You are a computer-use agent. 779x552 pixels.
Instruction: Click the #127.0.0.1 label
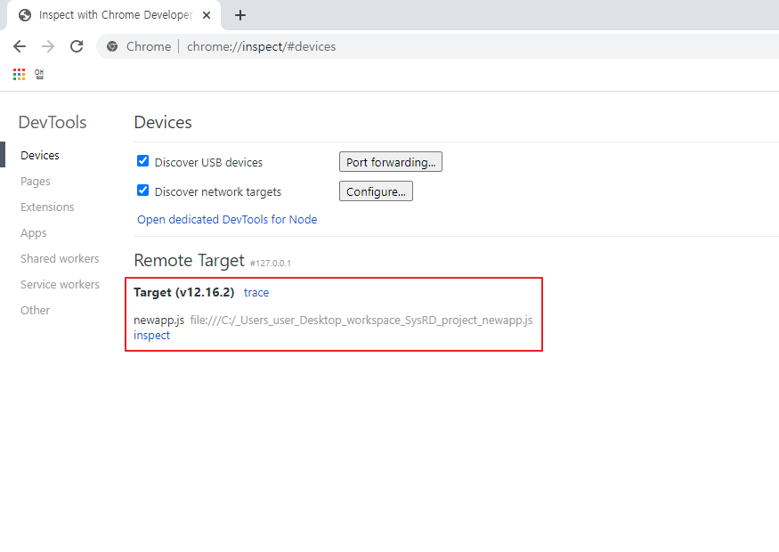coord(271,264)
